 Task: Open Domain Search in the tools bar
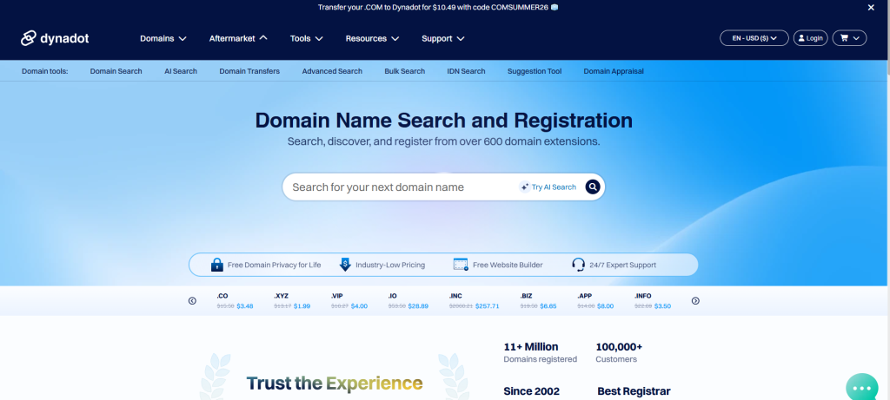point(116,71)
